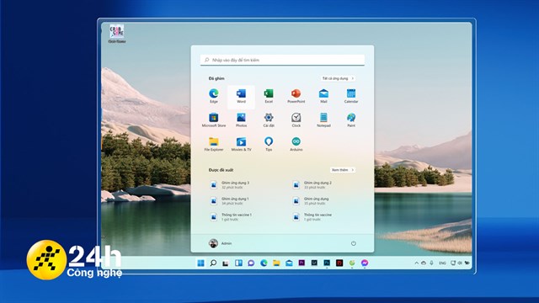Click the battery tray icon

pos(467,263)
